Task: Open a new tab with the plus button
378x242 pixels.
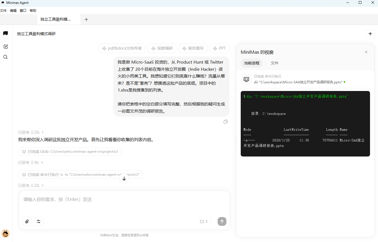Action: click(86, 19)
